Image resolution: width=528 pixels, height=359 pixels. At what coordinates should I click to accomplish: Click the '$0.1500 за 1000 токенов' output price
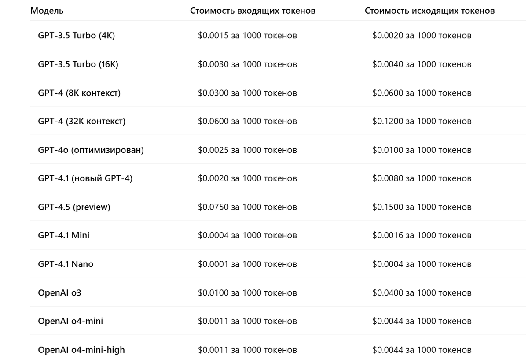click(422, 207)
